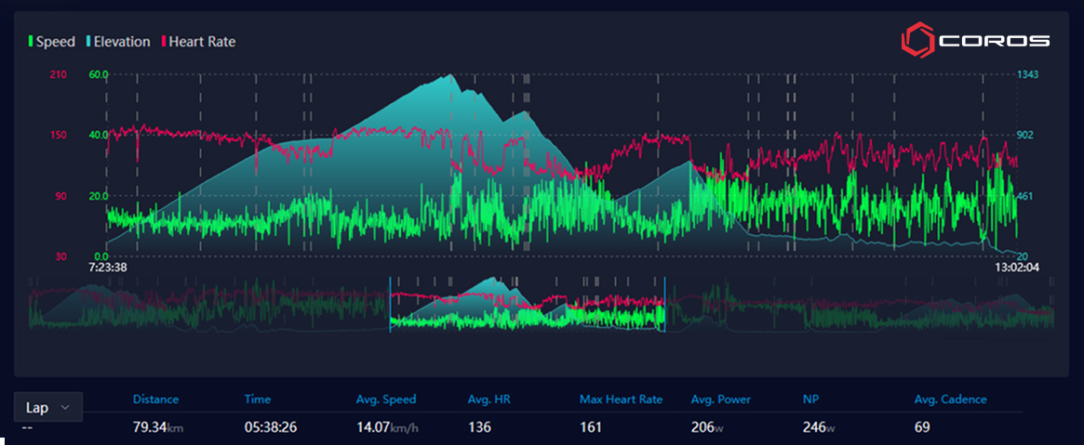Click the 136 average HR value
The height and width of the screenshot is (445, 1084).
click(x=479, y=427)
